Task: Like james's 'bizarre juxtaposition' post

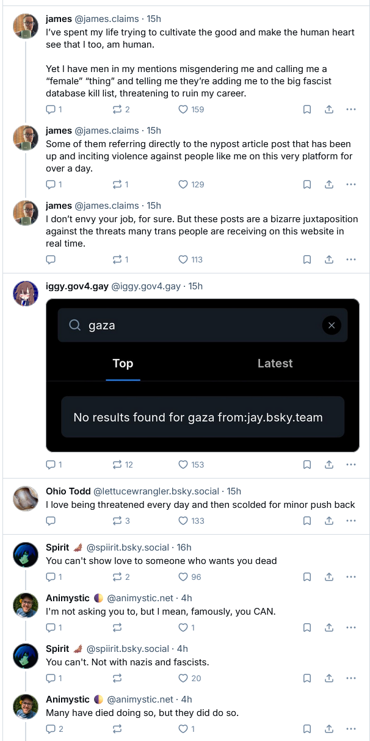Action: coord(183,259)
